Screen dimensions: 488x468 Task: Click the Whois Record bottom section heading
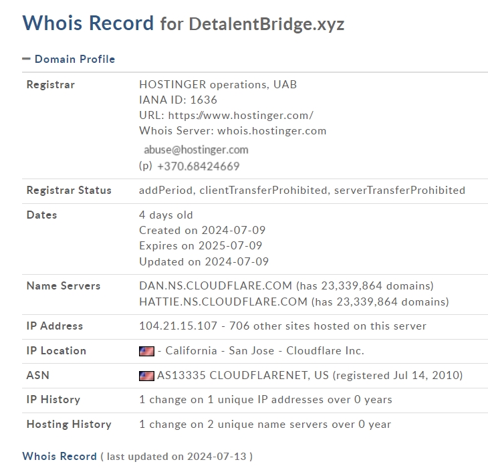coord(59,456)
